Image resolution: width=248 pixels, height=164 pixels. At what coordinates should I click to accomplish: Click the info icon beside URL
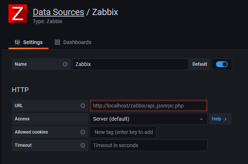[x=83, y=106]
